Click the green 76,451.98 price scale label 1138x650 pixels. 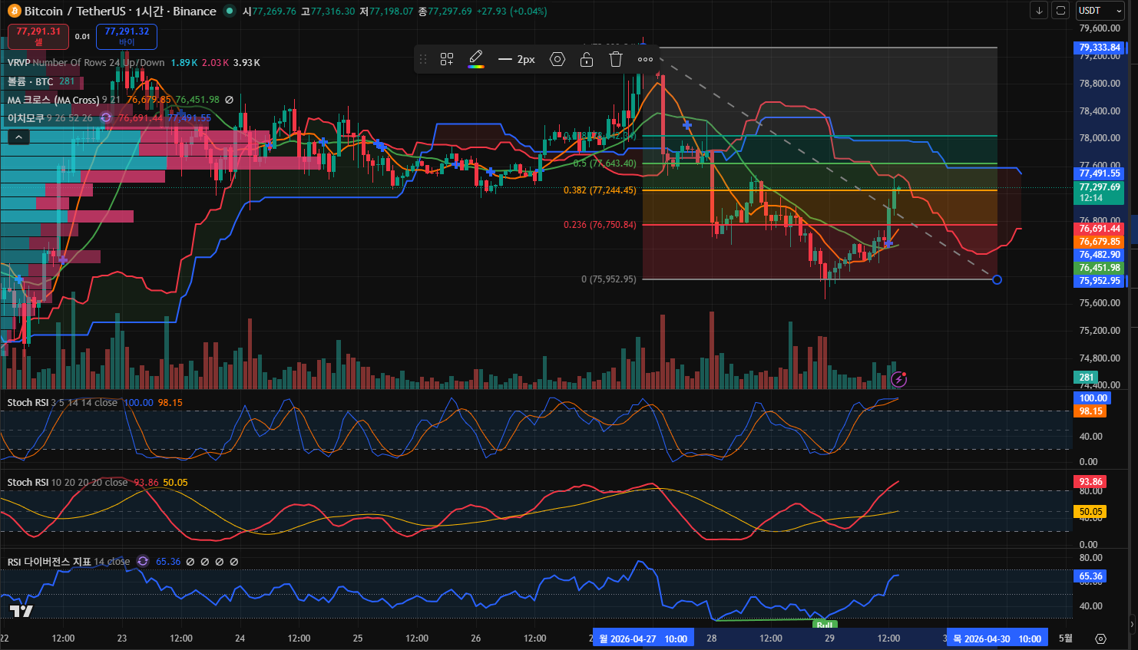point(1100,268)
